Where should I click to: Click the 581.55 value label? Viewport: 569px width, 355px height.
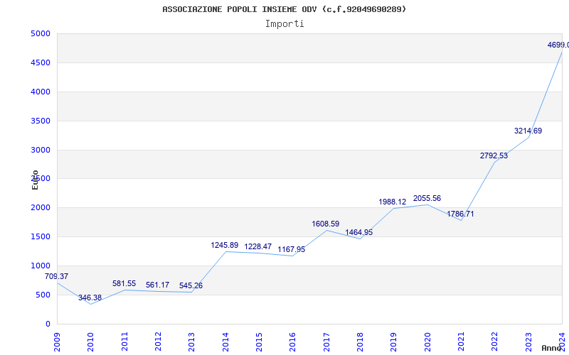point(124,283)
